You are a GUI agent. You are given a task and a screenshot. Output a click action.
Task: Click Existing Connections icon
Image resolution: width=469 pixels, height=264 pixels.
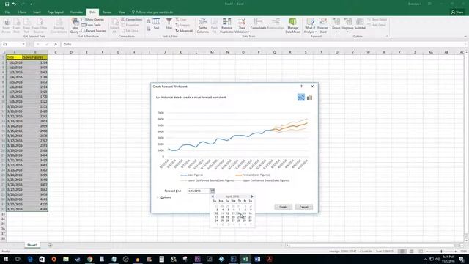coord(59,26)
